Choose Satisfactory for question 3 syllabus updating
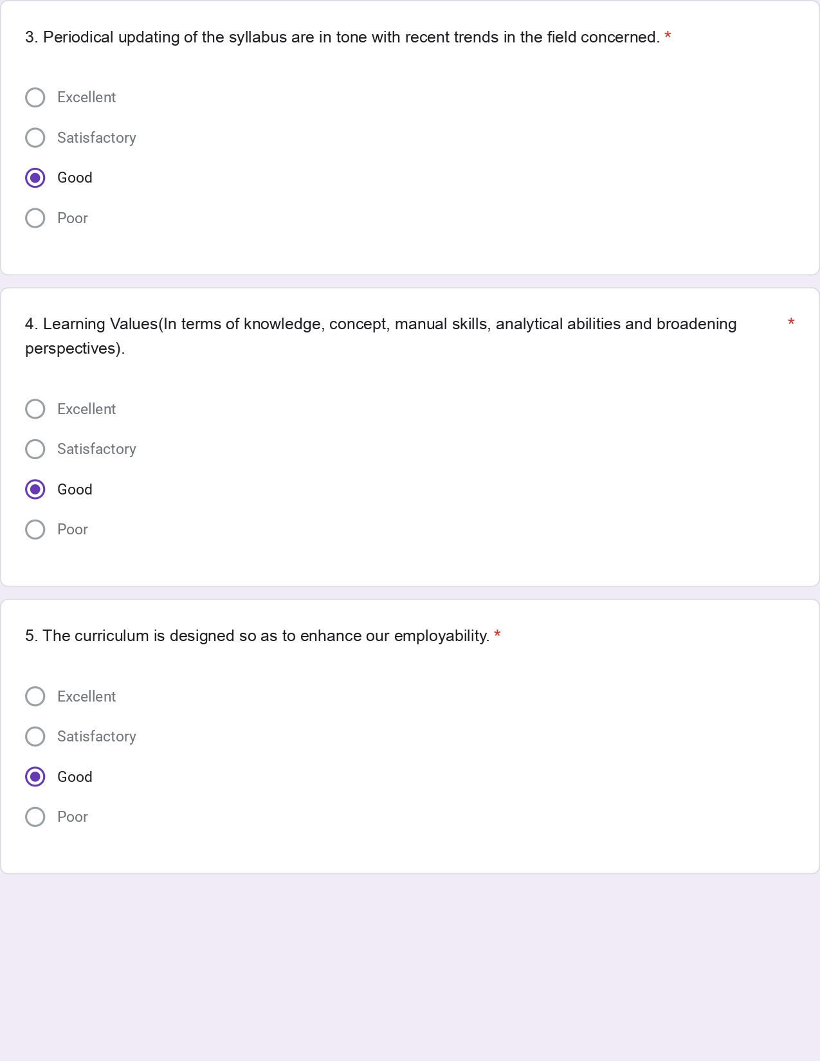This screenshot has height=1061, width=820. click(x=35, y=138)
